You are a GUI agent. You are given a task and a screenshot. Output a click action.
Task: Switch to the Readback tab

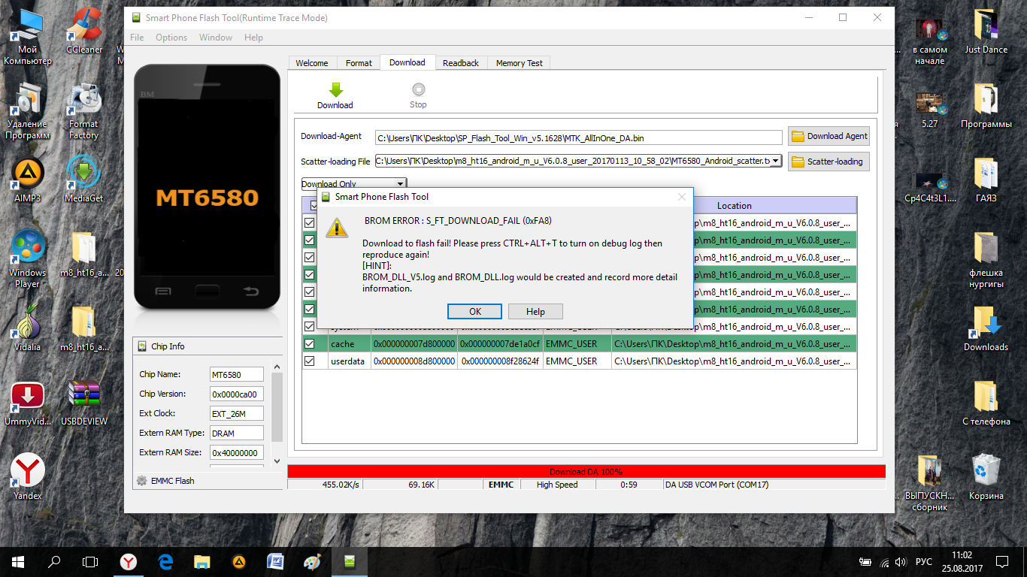click(x=460, y=63)
